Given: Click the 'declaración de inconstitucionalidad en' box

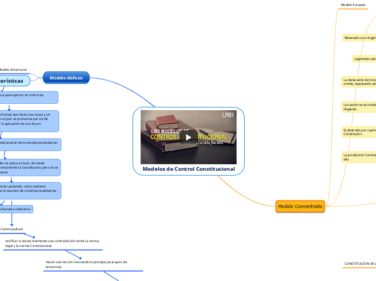Looking at the screenshot, I should 30,145.
